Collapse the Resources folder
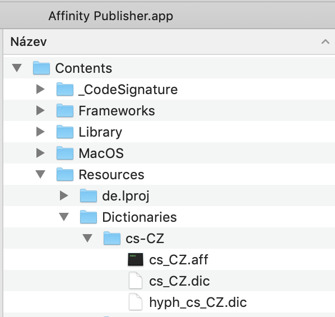Viewport: 335px width, 317px height. (40, 174)
